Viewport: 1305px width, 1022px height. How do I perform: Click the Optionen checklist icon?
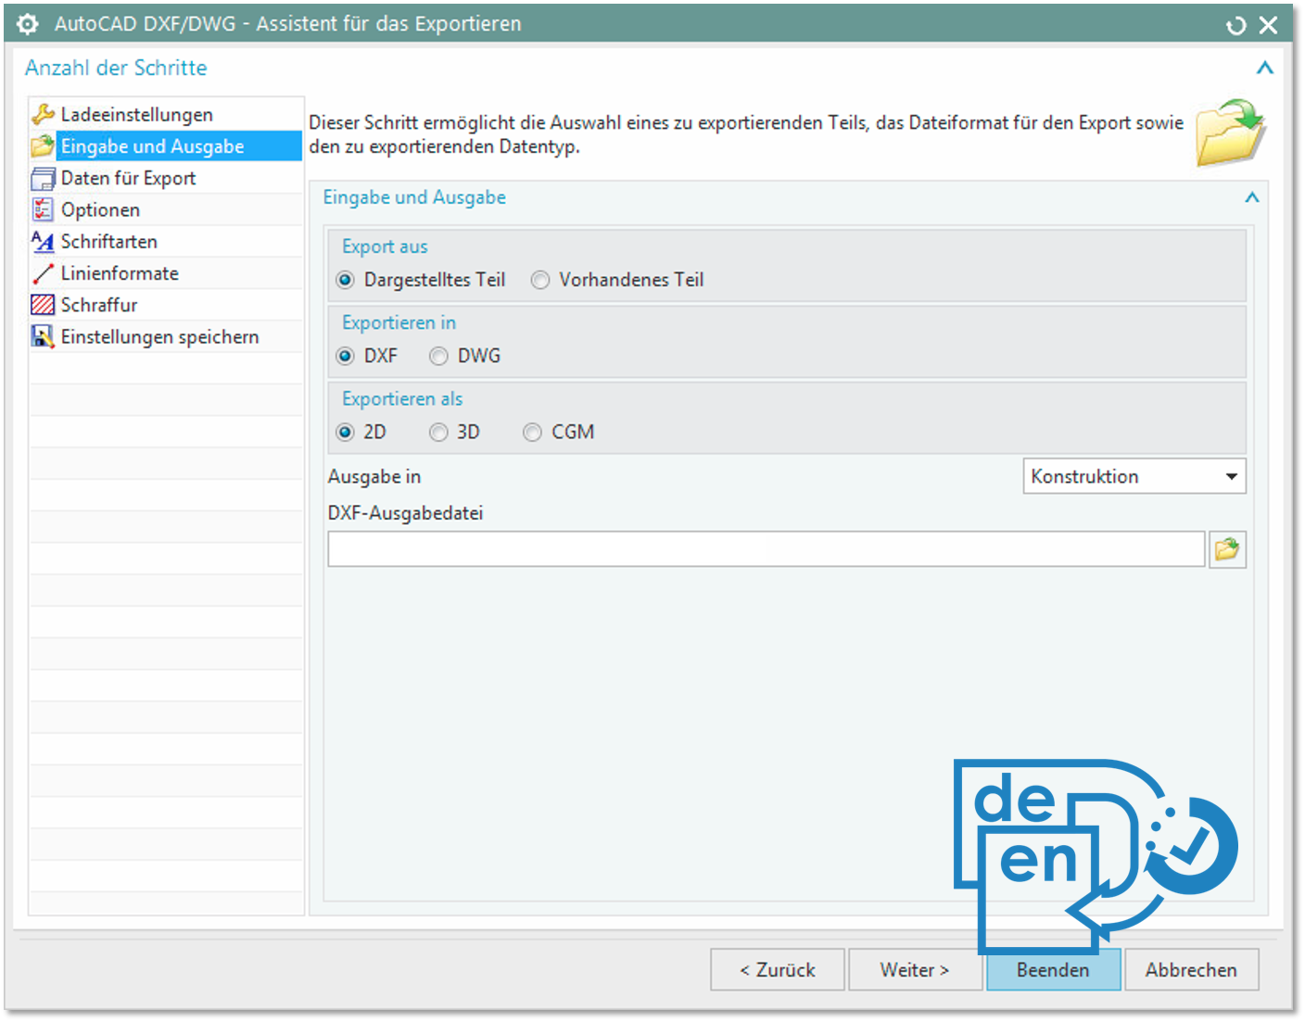click(x=43, y=209)
